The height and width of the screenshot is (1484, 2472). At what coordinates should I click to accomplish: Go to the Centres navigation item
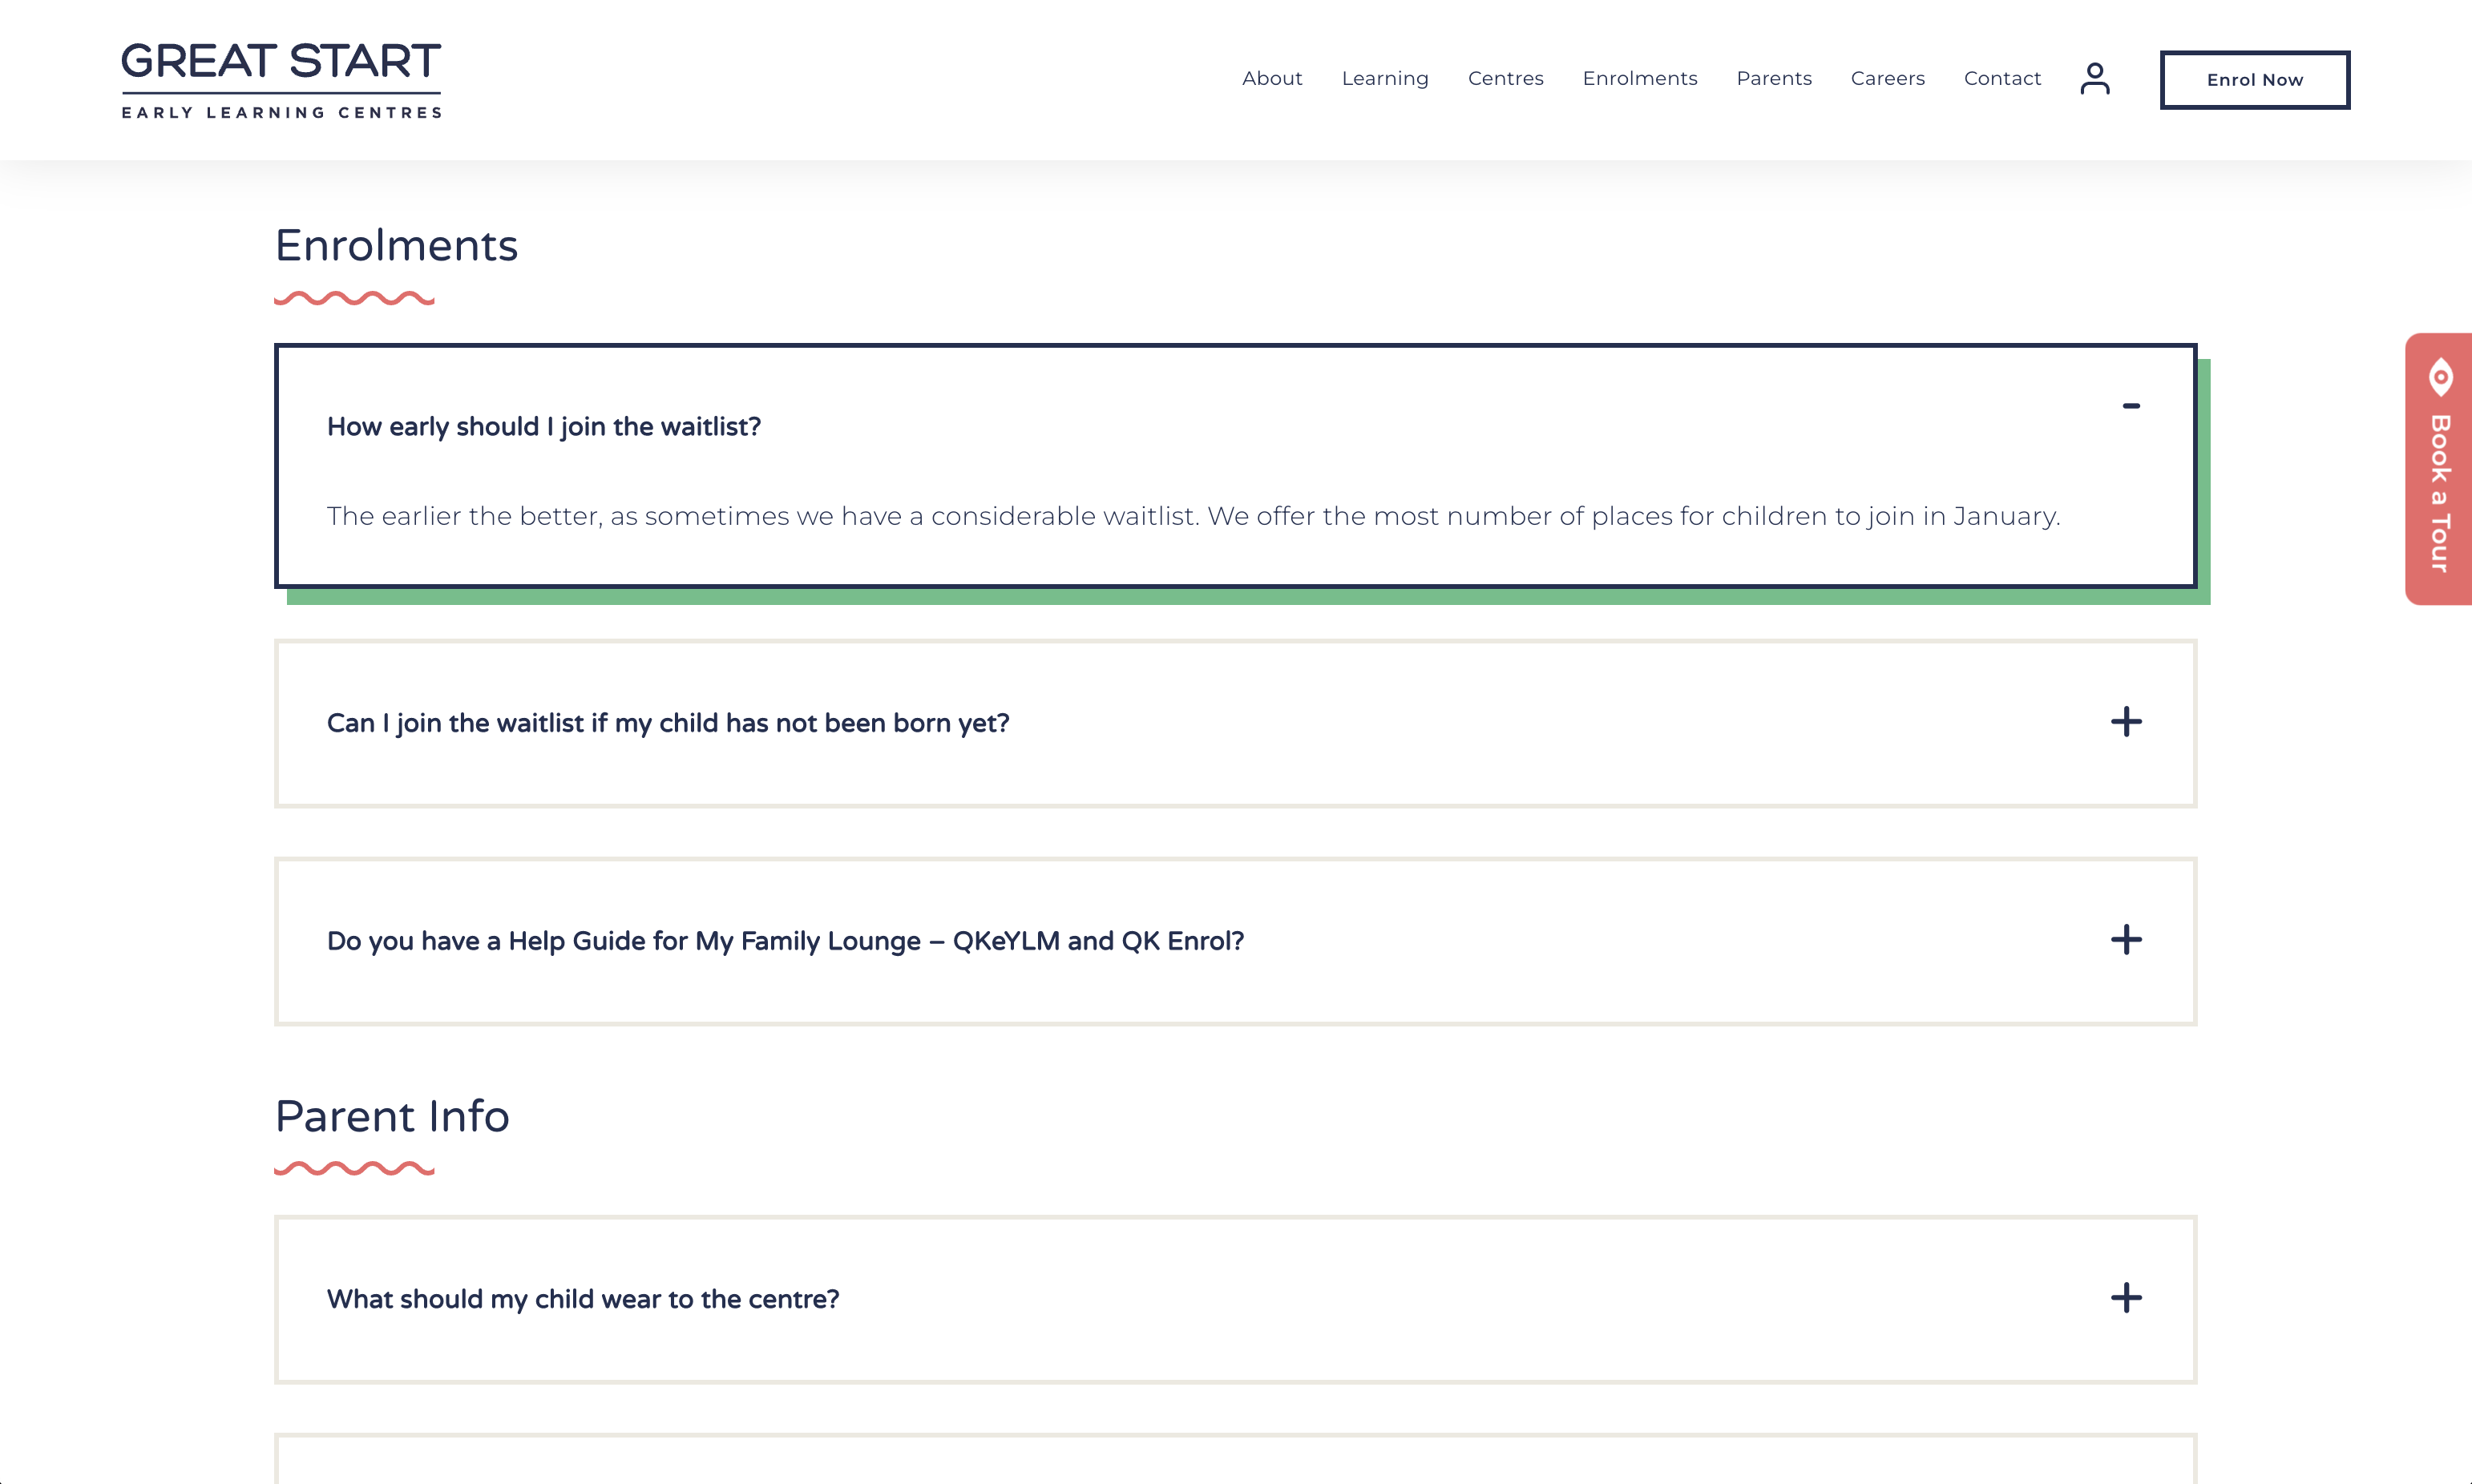(1505, 78)
